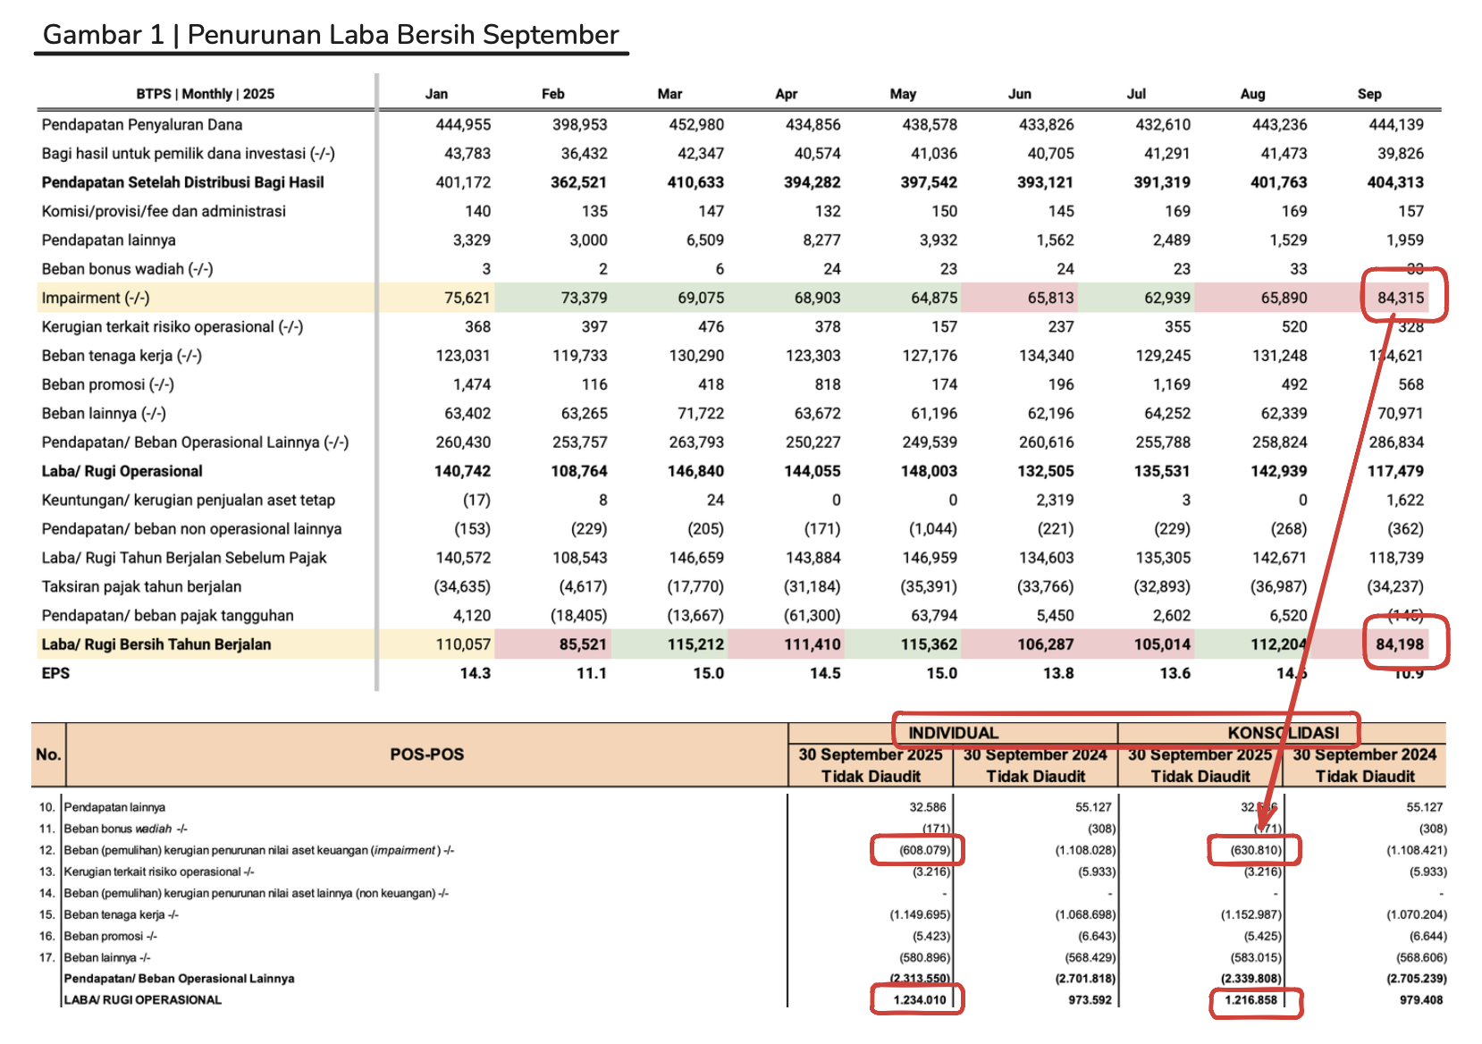Select the circled individual impairment value (608.079)
This screenshot has width=1482, height=1044.
[x=924, y=850]
